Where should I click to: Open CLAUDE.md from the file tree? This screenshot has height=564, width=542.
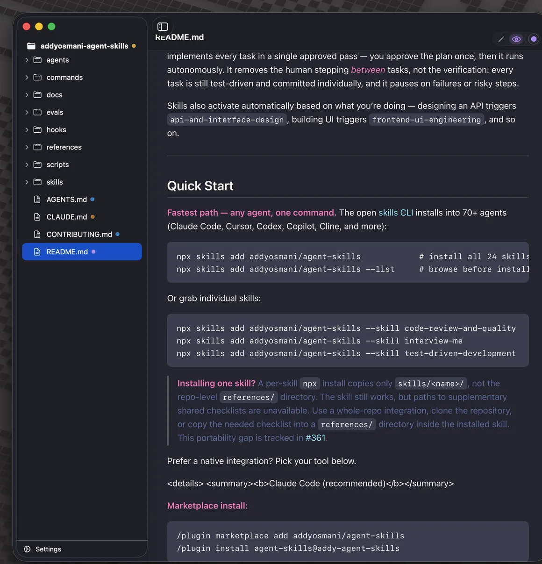[67, 217]
